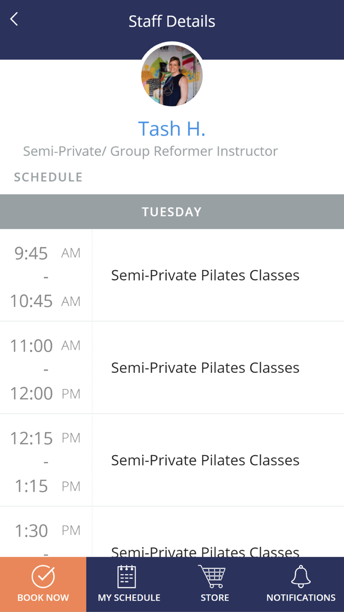
Task: Tap the back arrow in the header
Action: coord(13,19)
